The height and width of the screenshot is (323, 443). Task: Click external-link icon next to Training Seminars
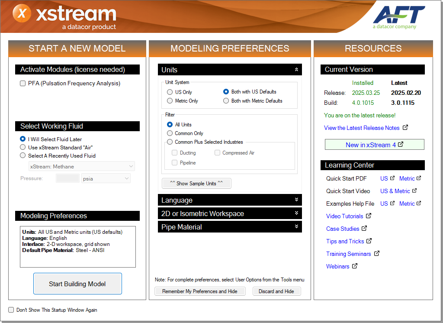pos(377,253)
